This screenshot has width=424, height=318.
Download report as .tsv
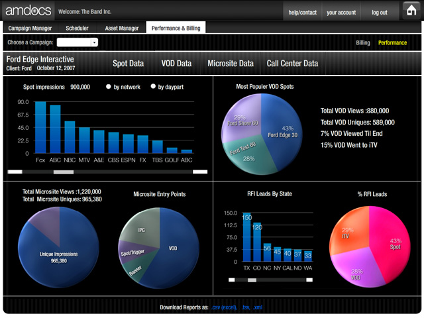click(246, 307)
